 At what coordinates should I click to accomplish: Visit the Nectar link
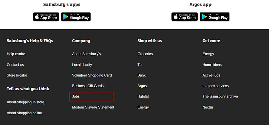pos(208,107)
